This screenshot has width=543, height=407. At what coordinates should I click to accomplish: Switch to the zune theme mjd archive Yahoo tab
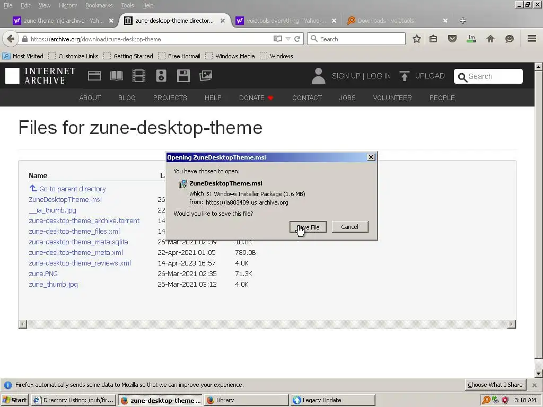tap(63, 21)
